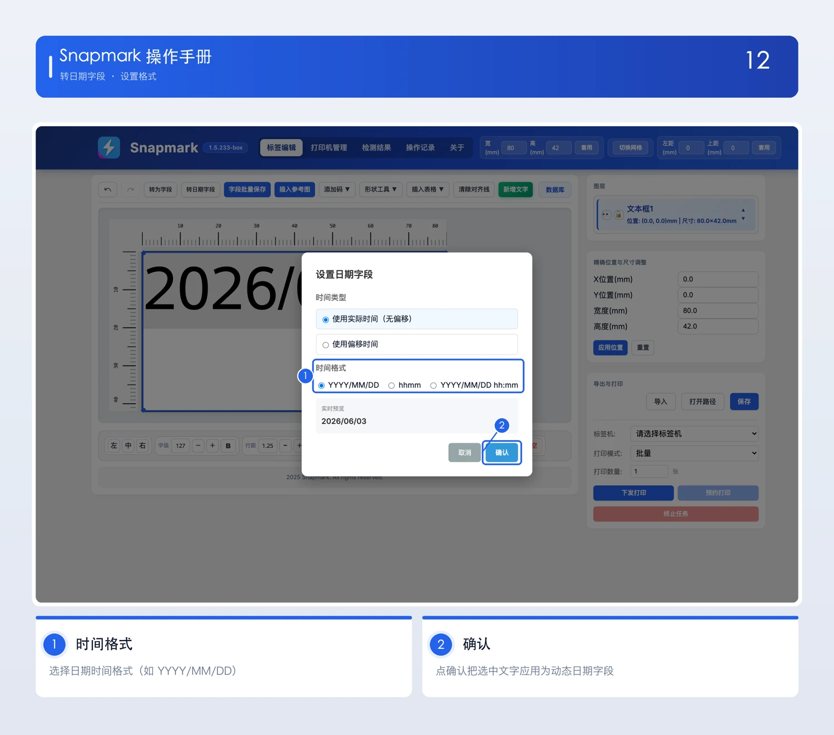Viewport: 834px width, 735px height.
Task: Click Y位置(mm) input field
Action: [x=718, y=295]
